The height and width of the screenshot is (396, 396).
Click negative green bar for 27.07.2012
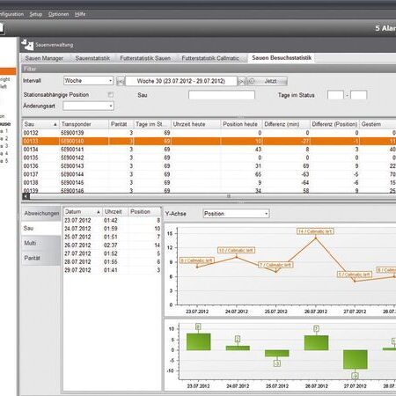tap(356, 359)
